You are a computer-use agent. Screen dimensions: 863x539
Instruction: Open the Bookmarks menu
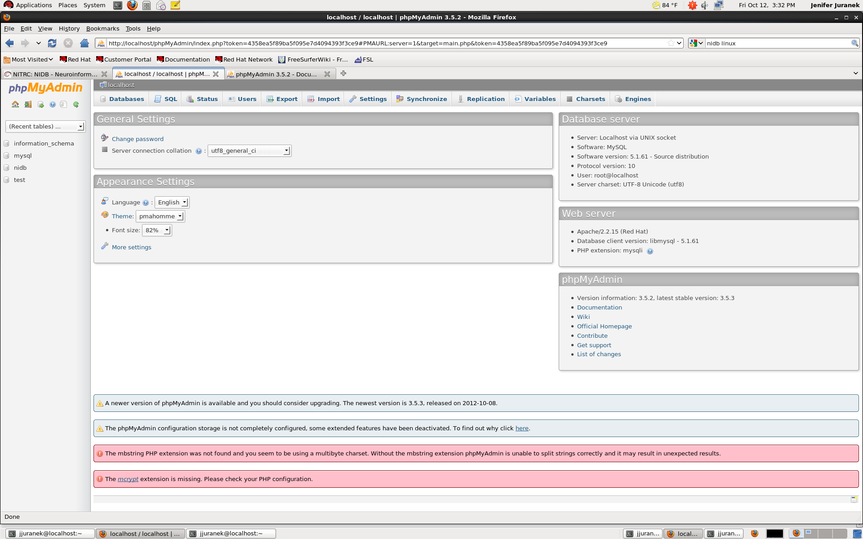(x=102, y=28)
